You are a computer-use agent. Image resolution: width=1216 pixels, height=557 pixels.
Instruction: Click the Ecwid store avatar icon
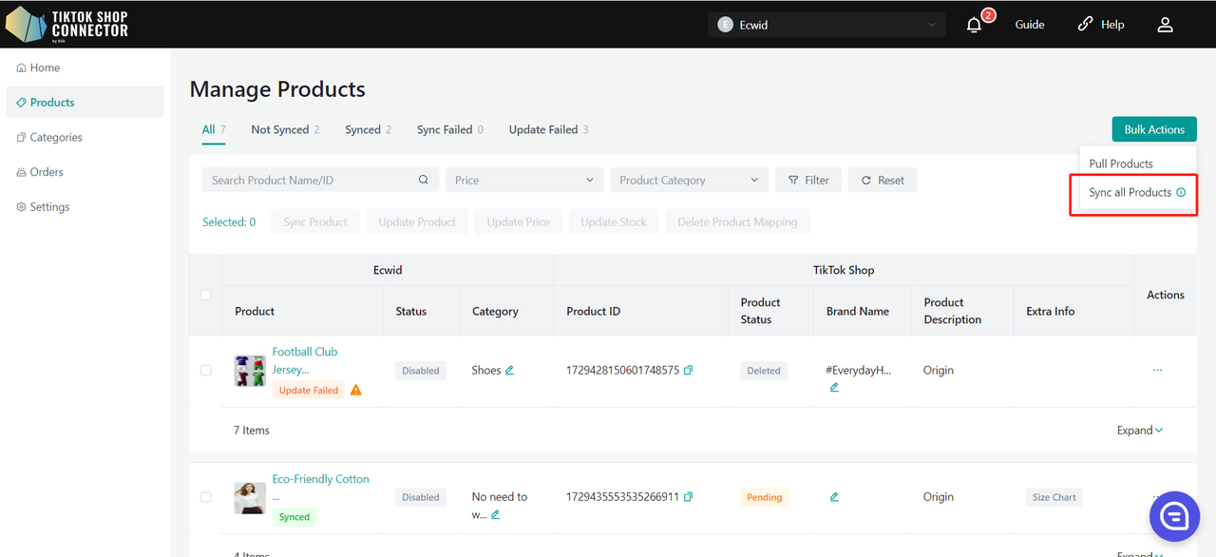[726, 25]
